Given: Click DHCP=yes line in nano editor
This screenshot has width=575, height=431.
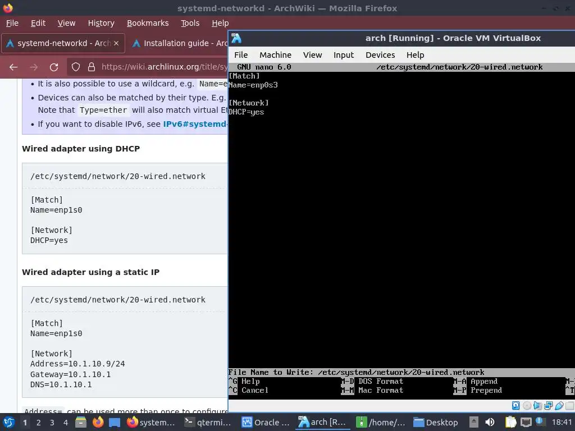Looking at the screenshot, I should click(x=246, y=112).
